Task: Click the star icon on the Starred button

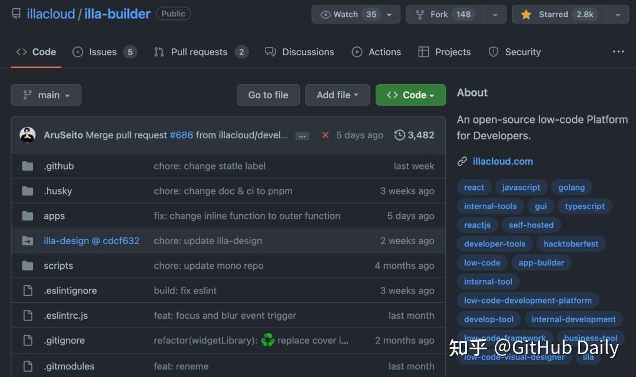Action: [x=526, y=14]
